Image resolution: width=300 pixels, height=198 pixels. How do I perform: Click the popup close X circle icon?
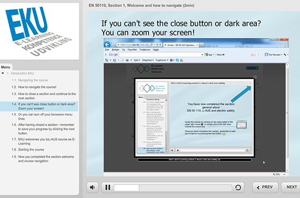click(255, 77)
